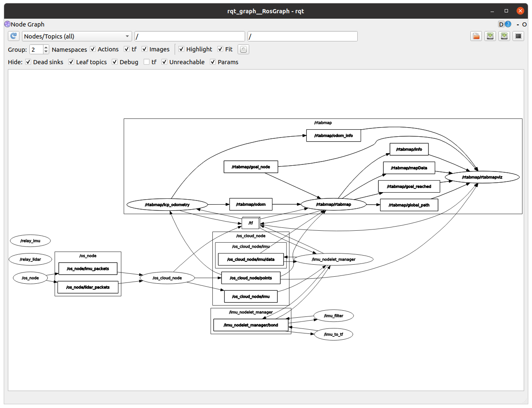Uncheck the Dead sinks hide option
The image size is (532, 408).
coord(28,62)
